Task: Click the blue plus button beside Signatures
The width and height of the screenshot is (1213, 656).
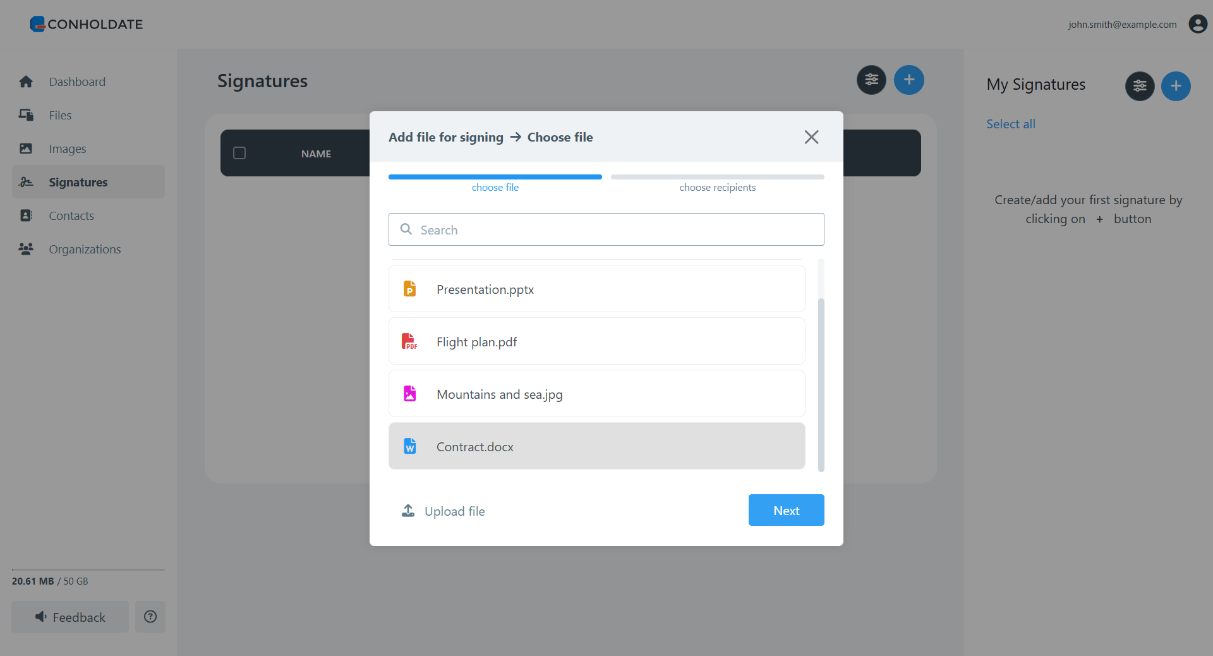Action: (x=908, y=80)
